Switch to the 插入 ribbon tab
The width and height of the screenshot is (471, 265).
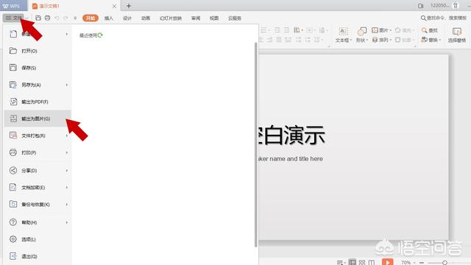(x=109, y=18)
